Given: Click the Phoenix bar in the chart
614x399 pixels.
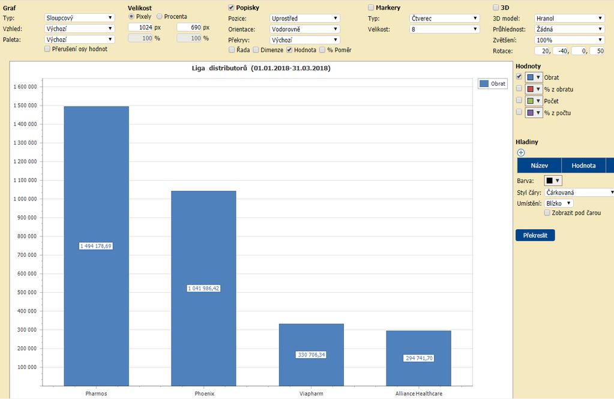Looking at the screenshot, I should click(203, 289).
